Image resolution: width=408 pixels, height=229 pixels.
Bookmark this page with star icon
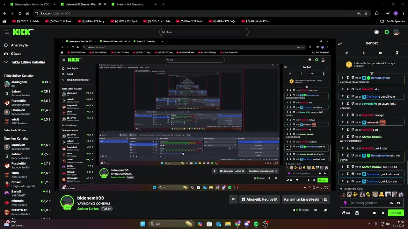(x=366, y=13)
